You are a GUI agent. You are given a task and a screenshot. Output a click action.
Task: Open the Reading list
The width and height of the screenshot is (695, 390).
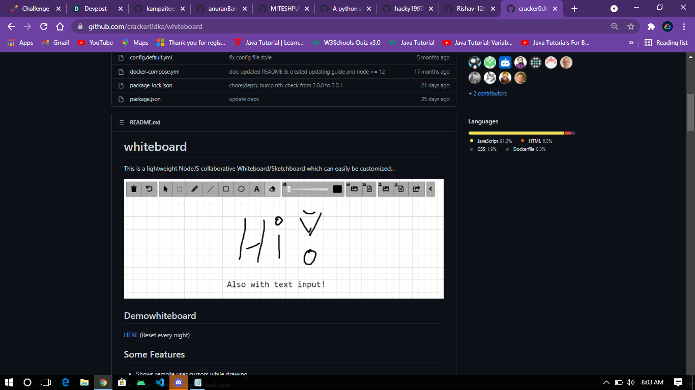point(666,43)
